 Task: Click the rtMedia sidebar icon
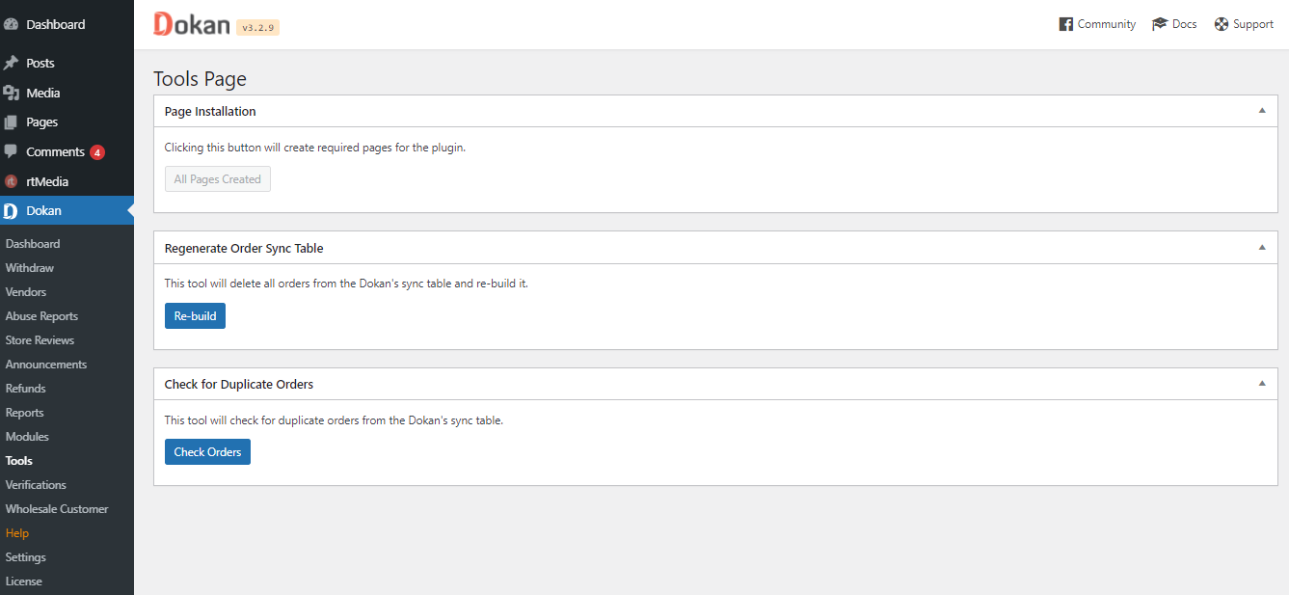(x=12, y=181)
